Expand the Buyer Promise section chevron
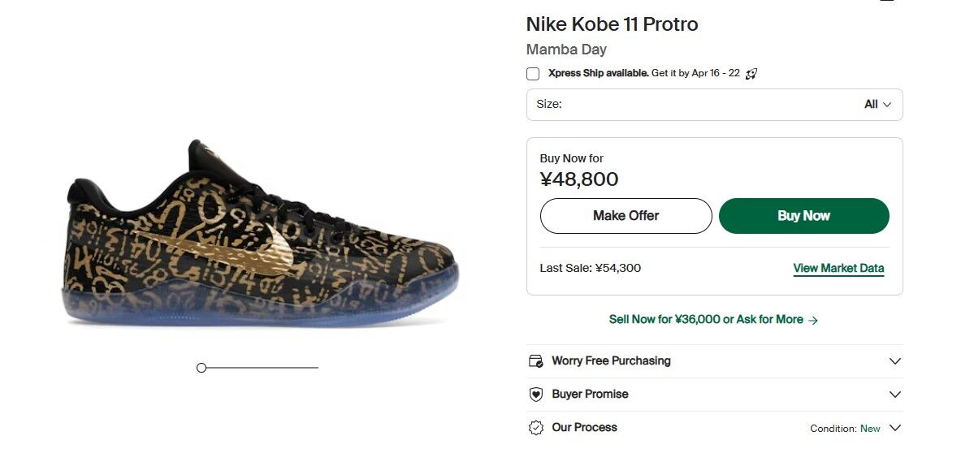Image resolution: width=961 pixels, height=453 pixels. tap(895, 395)
